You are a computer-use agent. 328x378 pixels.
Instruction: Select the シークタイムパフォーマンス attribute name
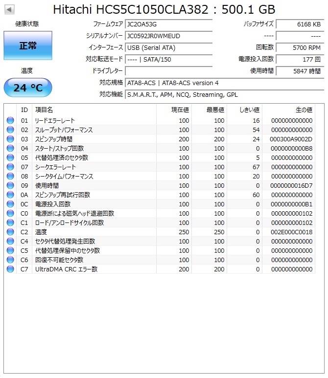64,176
